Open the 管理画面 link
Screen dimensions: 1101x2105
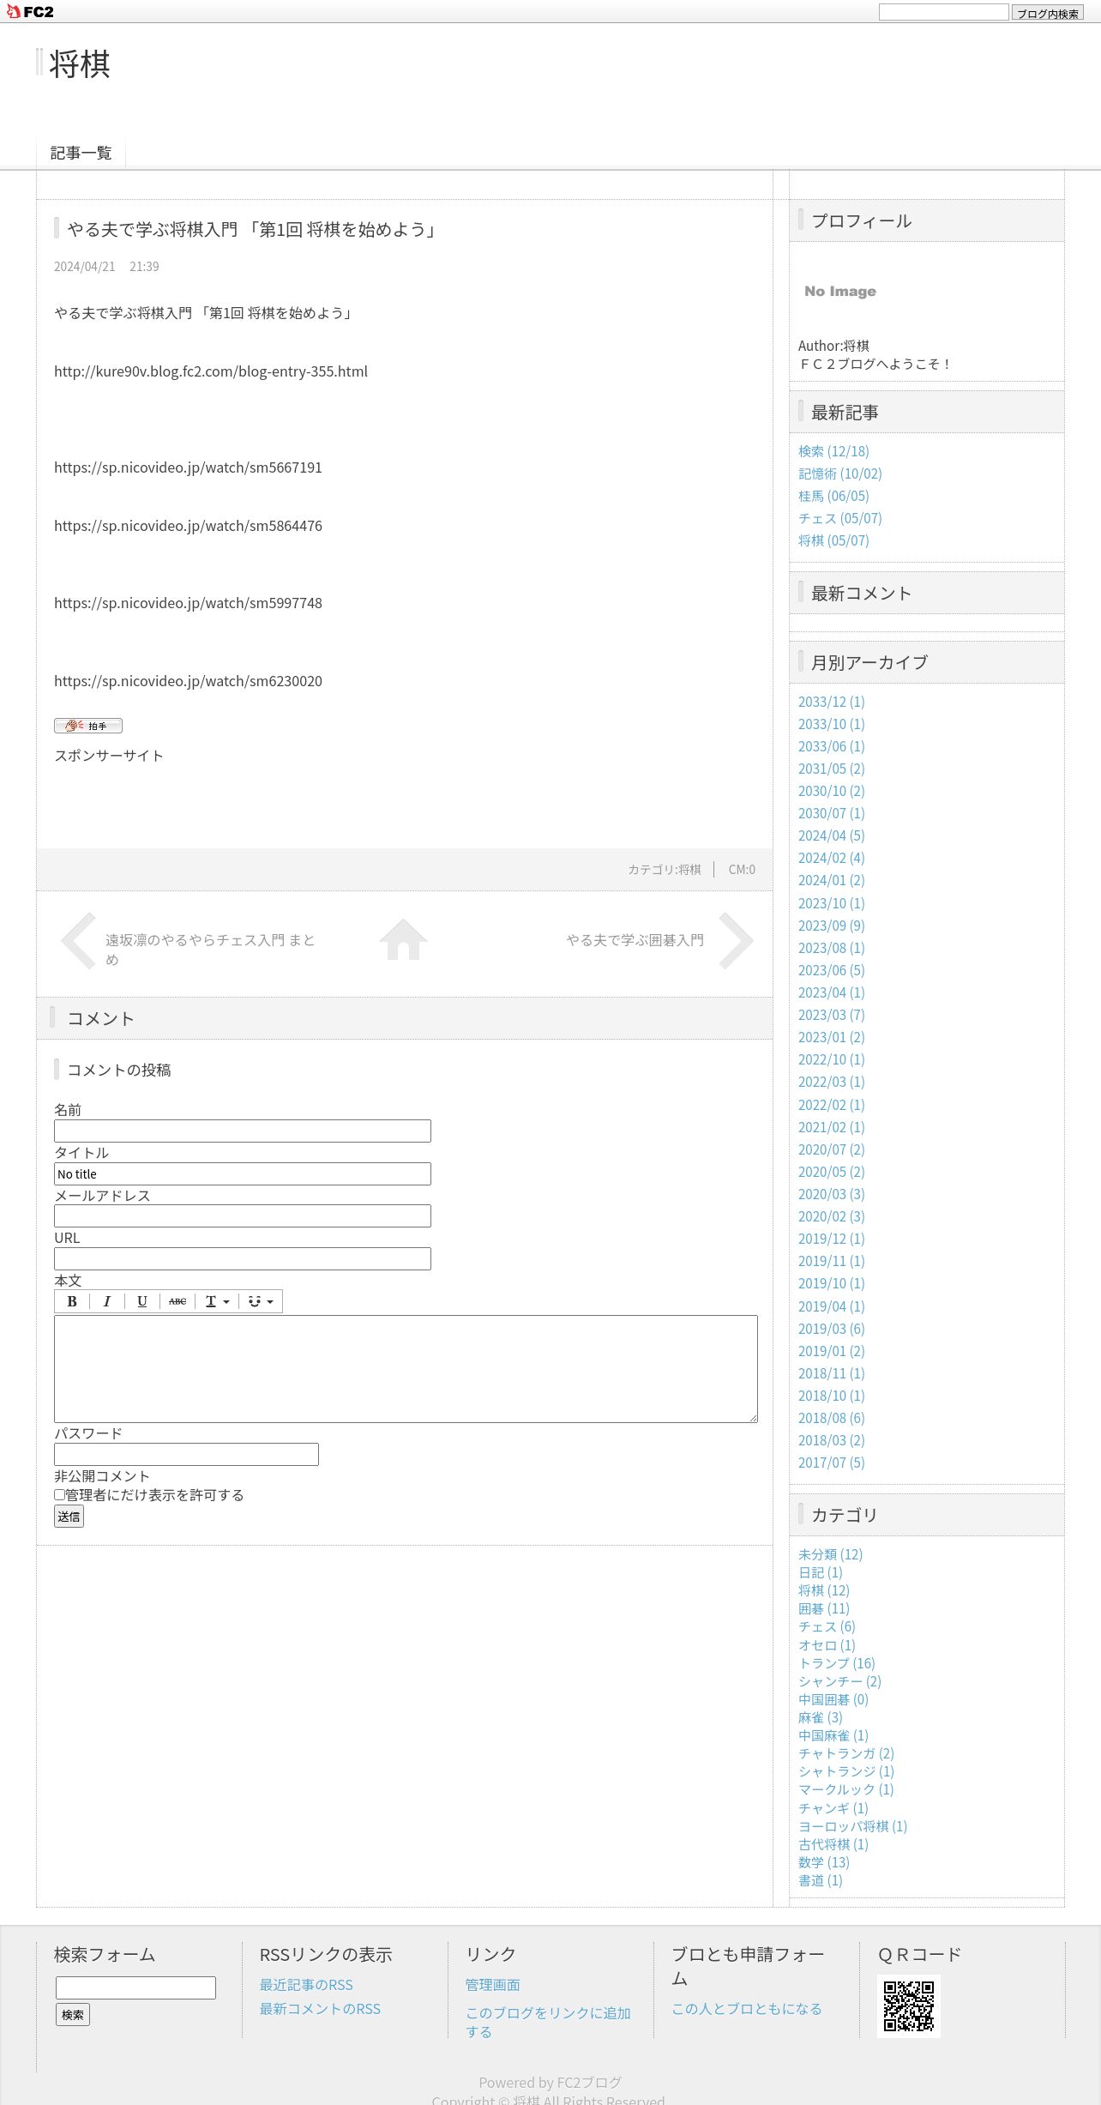[493, 1985]
